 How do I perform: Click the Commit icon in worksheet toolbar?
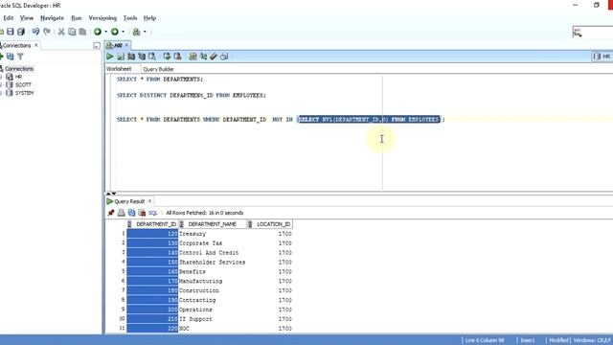167,57
